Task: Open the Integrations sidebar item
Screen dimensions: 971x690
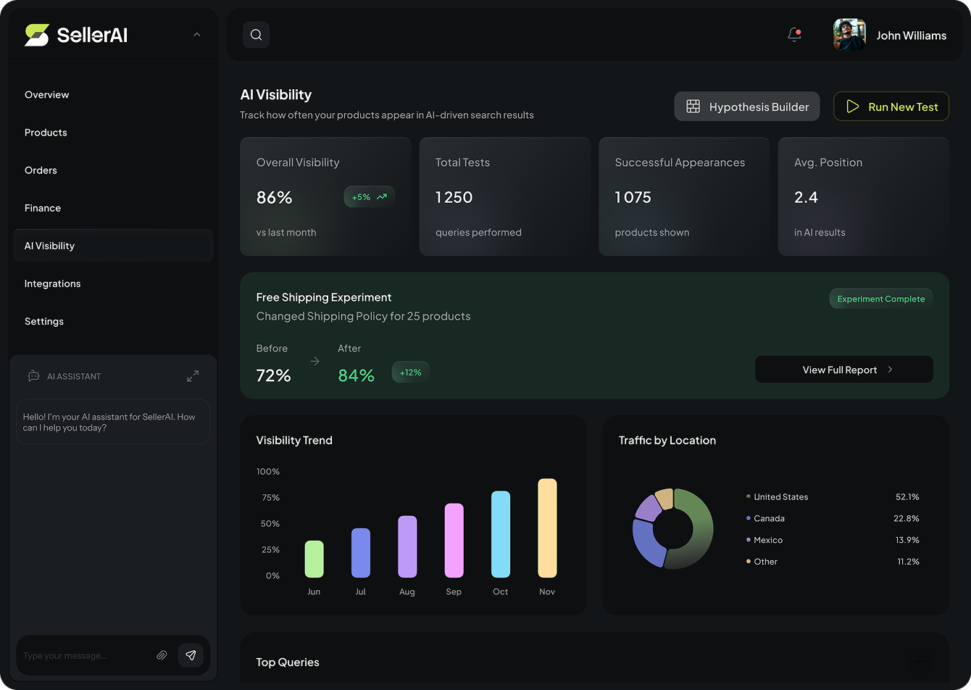Action: 52,283
